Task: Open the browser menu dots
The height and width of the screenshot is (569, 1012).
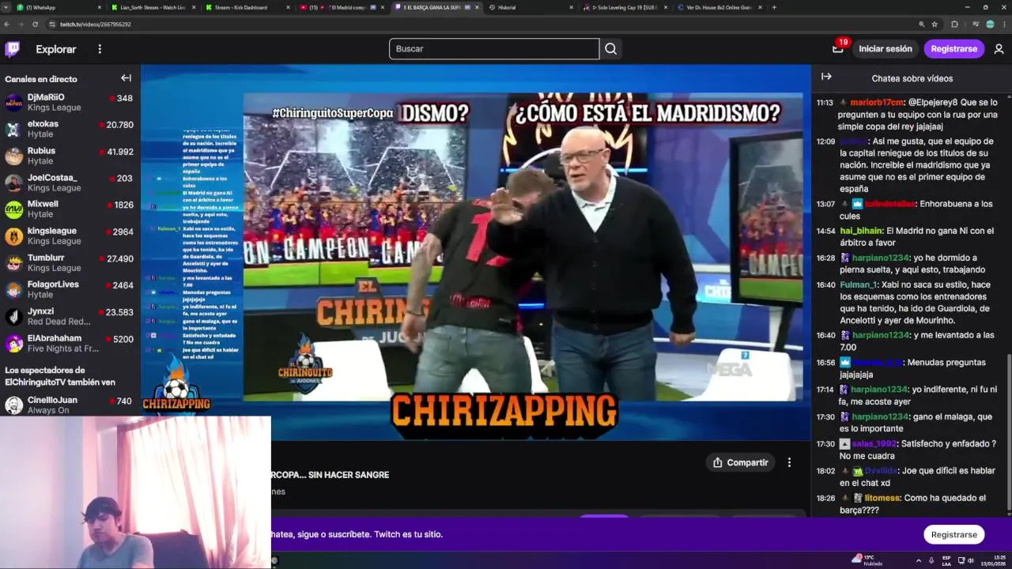Action: (1005, 24)
